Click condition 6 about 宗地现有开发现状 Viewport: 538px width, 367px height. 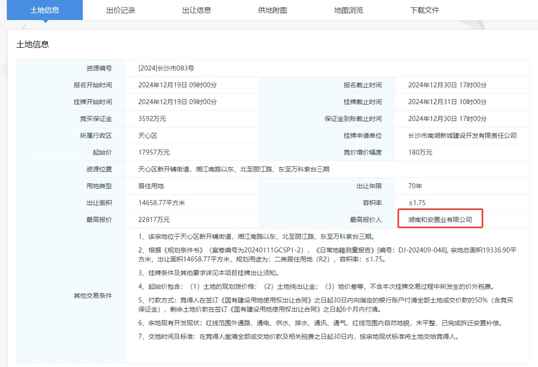[321, 323]
